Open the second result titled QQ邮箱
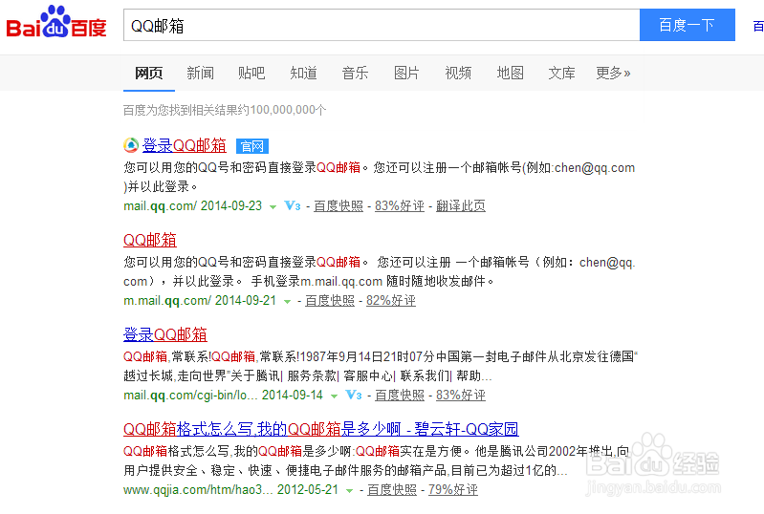764x514 pixels. [150, 240]
